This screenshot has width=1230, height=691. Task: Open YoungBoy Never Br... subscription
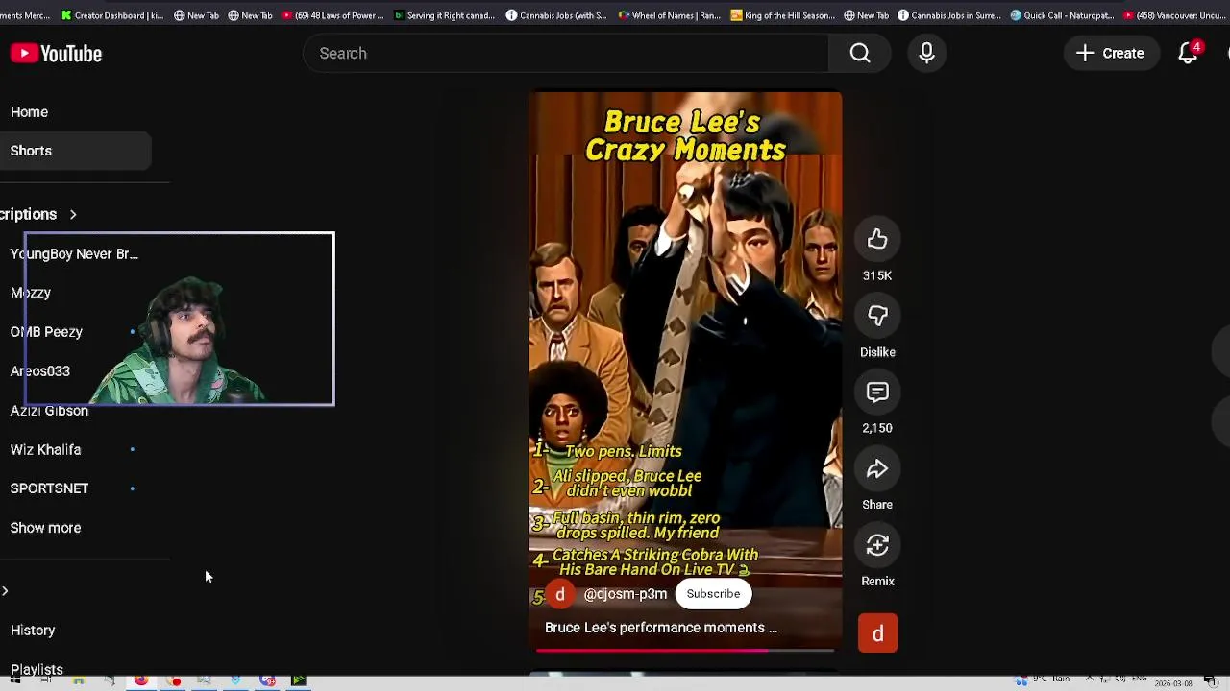[74, 254]
